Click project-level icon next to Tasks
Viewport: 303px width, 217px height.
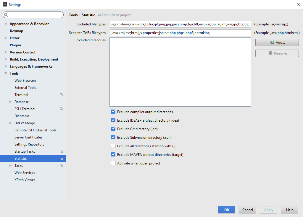(62, 166)
